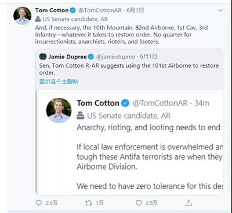Open Tom Cotton's top profile avatar
Image resolution: width=232 pixels, height=213 pixels.
[22, 16]
